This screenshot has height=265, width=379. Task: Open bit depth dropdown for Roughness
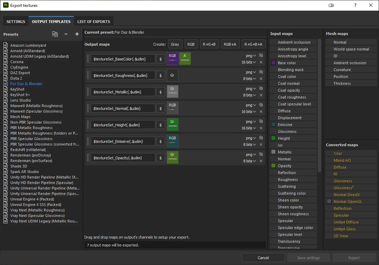click(249, 79)
